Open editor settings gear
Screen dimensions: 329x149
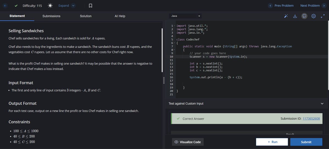point(313,16)
